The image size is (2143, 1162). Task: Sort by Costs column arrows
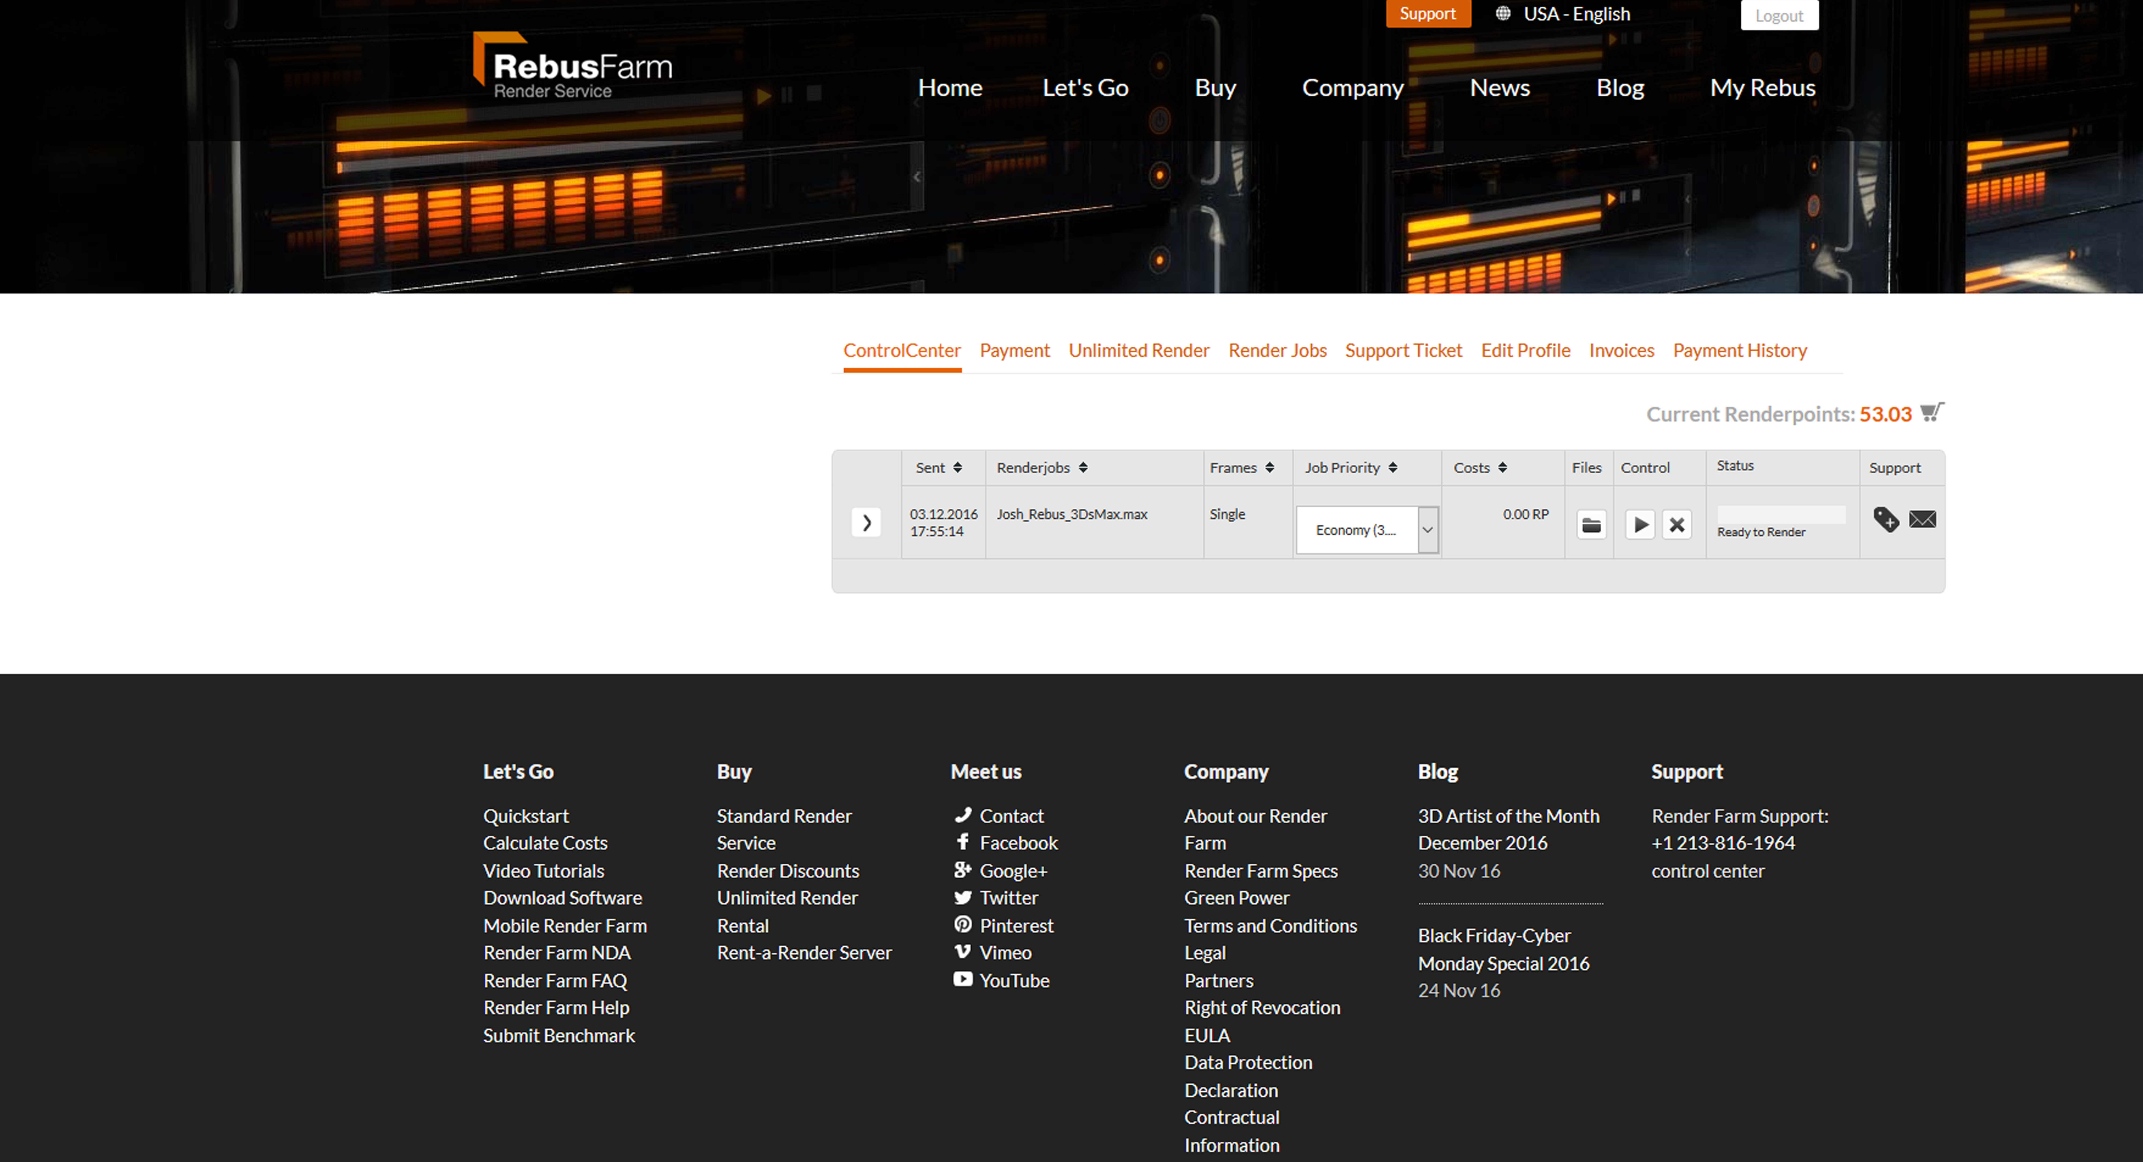click(1503, 467)
